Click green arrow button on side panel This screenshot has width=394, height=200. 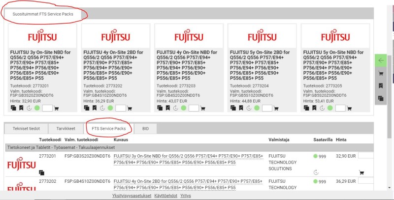[381, 60]
